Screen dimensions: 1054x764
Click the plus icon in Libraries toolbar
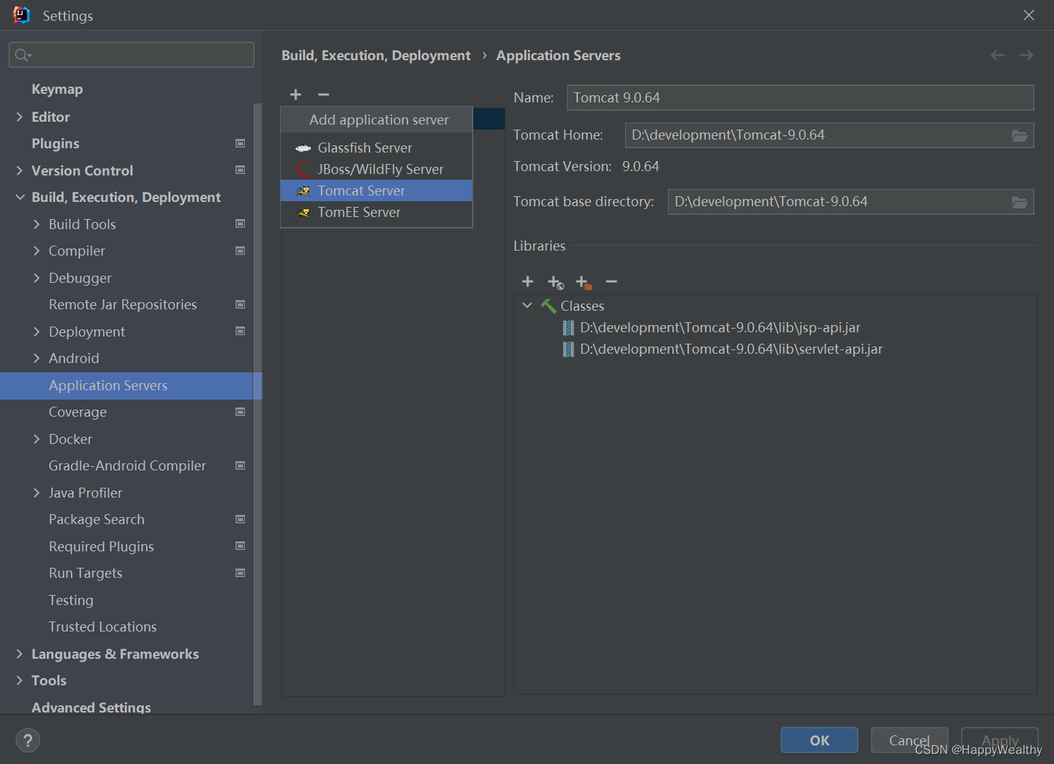528,281
